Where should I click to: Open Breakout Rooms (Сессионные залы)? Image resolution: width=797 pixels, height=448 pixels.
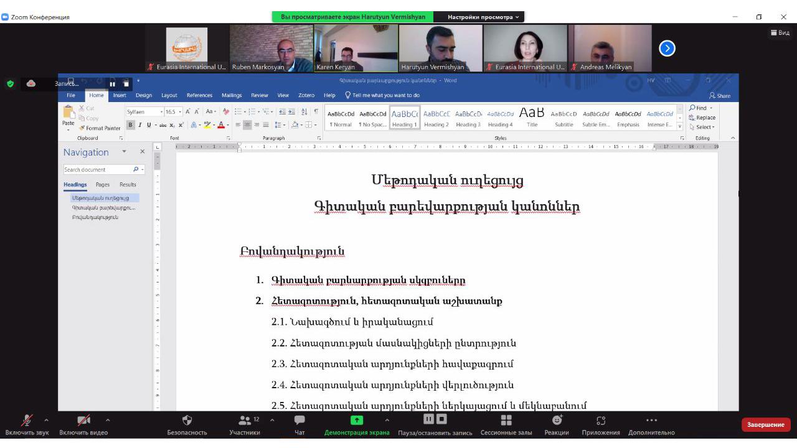pos(507,421)
